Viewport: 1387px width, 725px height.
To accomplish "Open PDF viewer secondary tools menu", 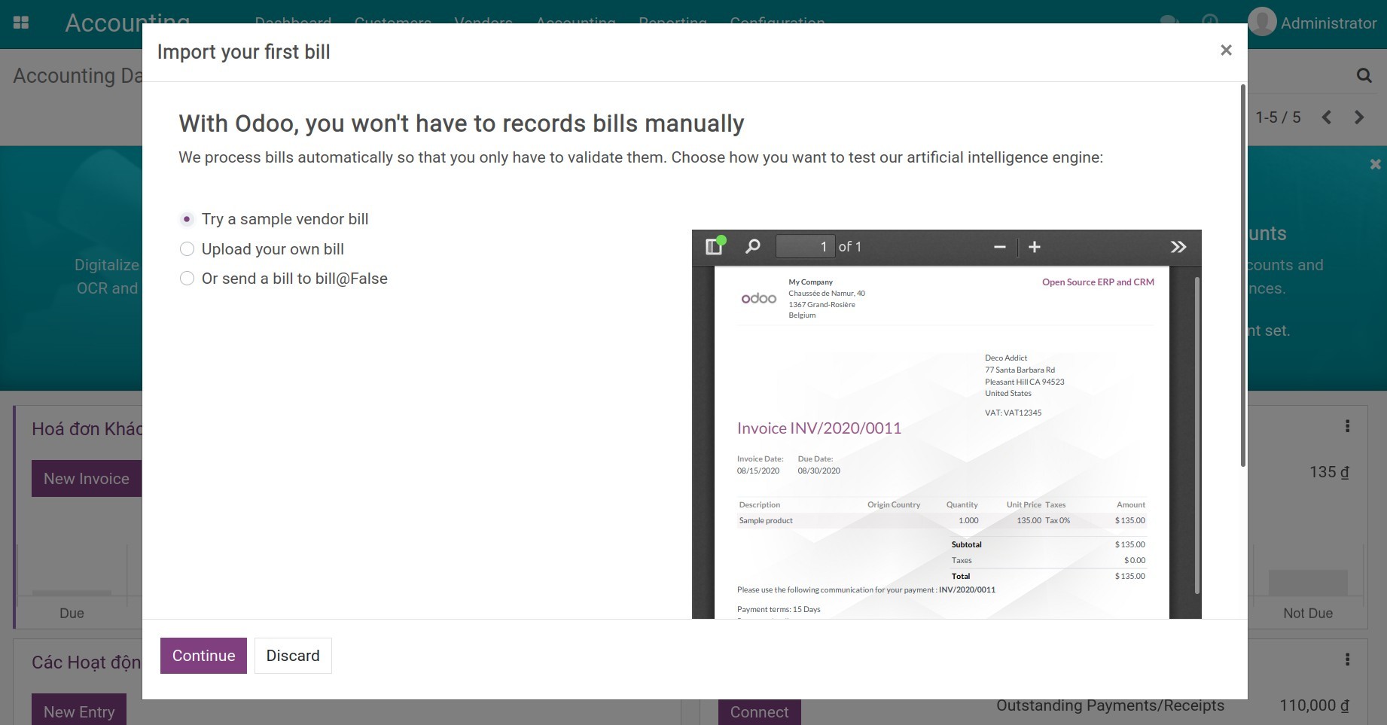I will point(1178,247).
